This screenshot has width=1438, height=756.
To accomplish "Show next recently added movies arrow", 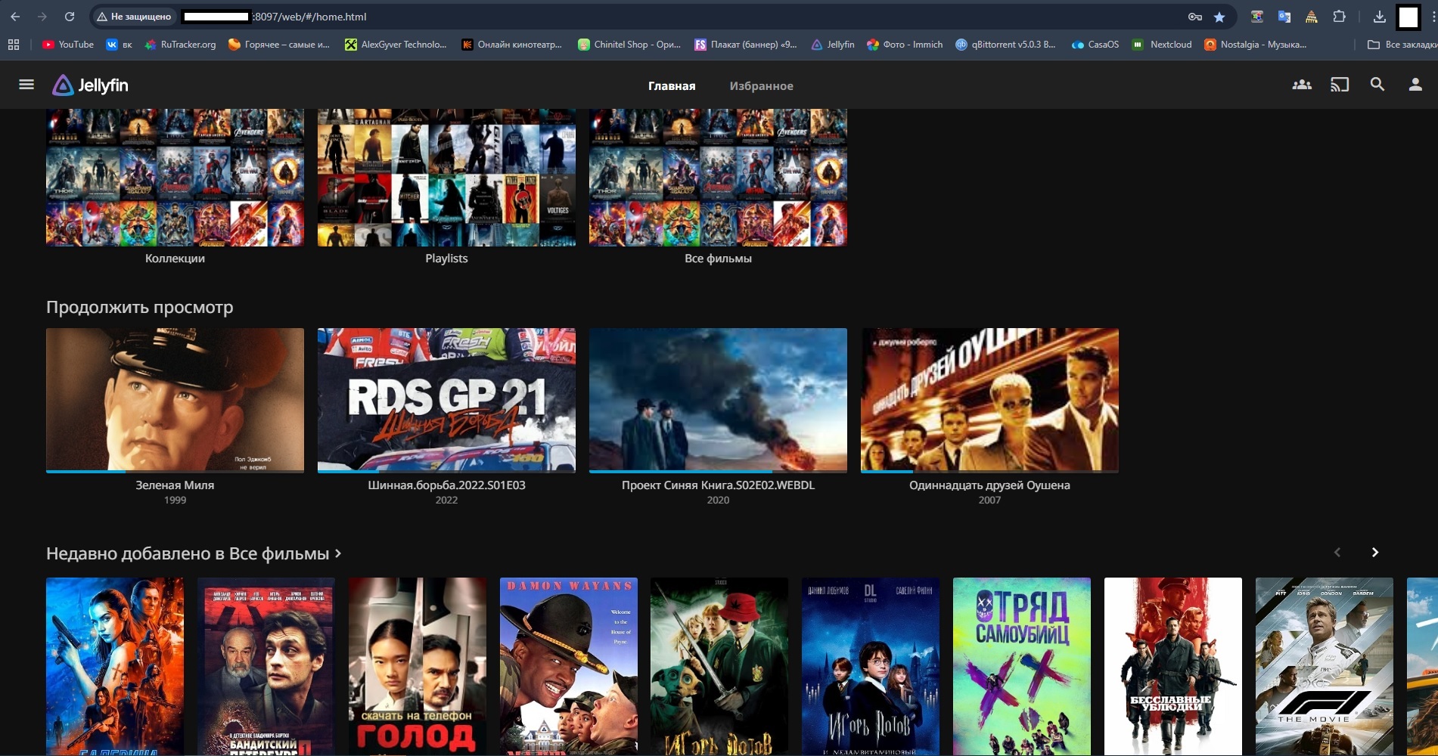I will pos(1375,553).
